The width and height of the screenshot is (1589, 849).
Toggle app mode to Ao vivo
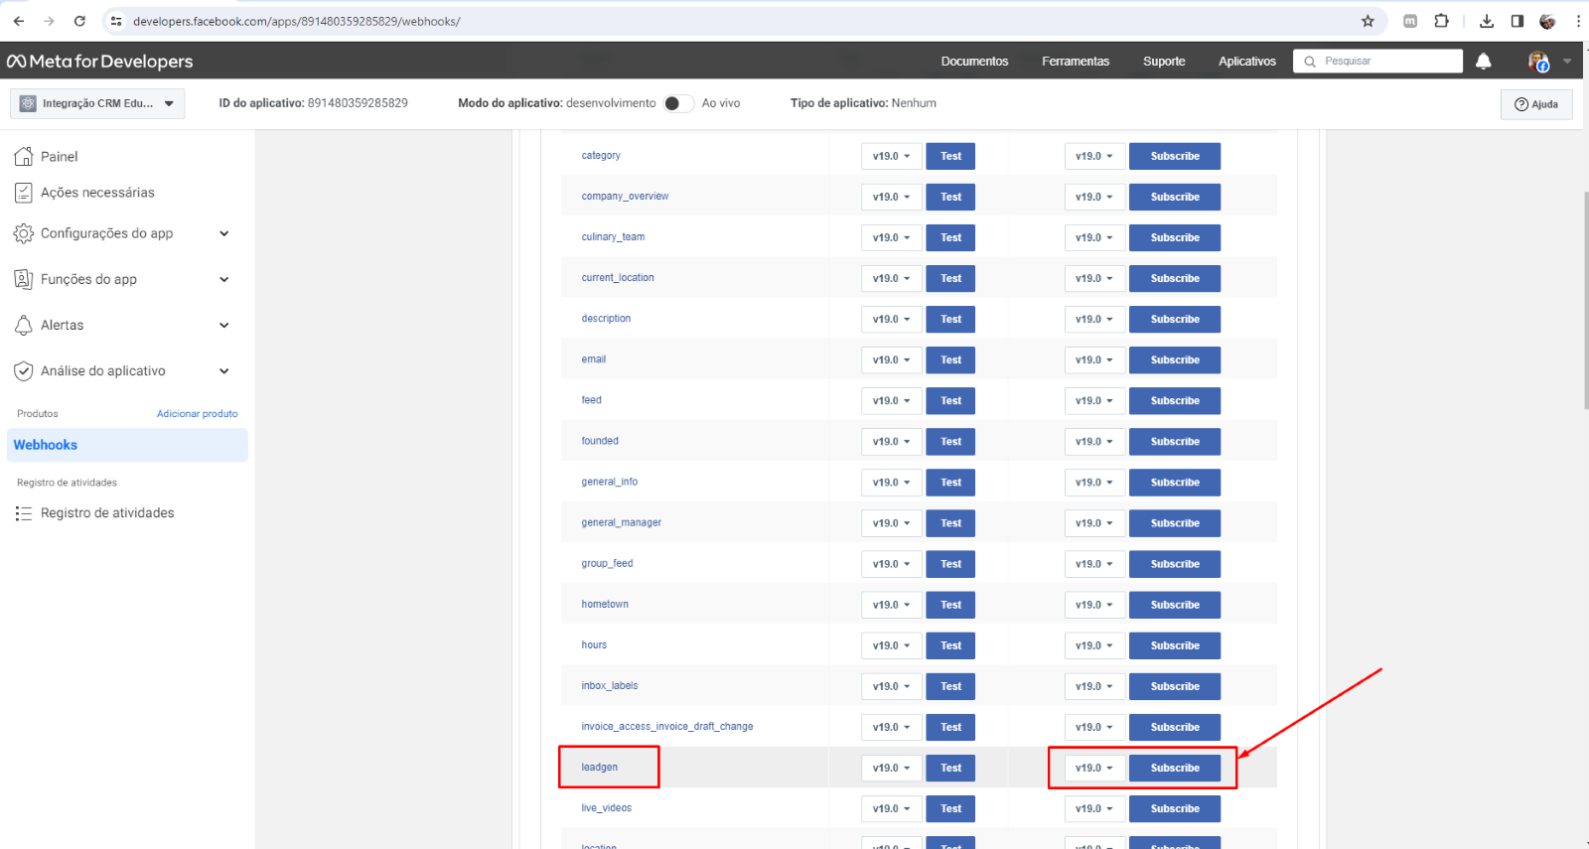(x=679, y=103)
